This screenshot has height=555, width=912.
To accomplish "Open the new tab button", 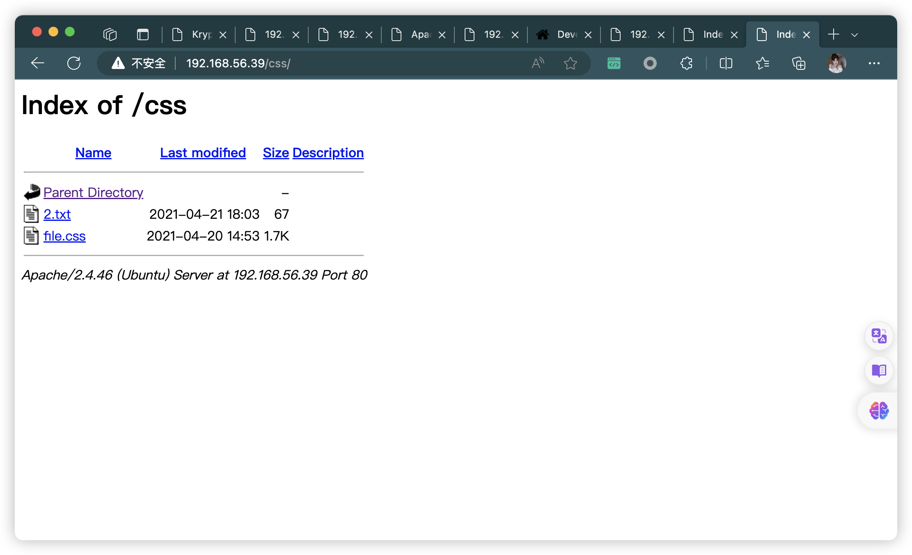I will (833, 34).
